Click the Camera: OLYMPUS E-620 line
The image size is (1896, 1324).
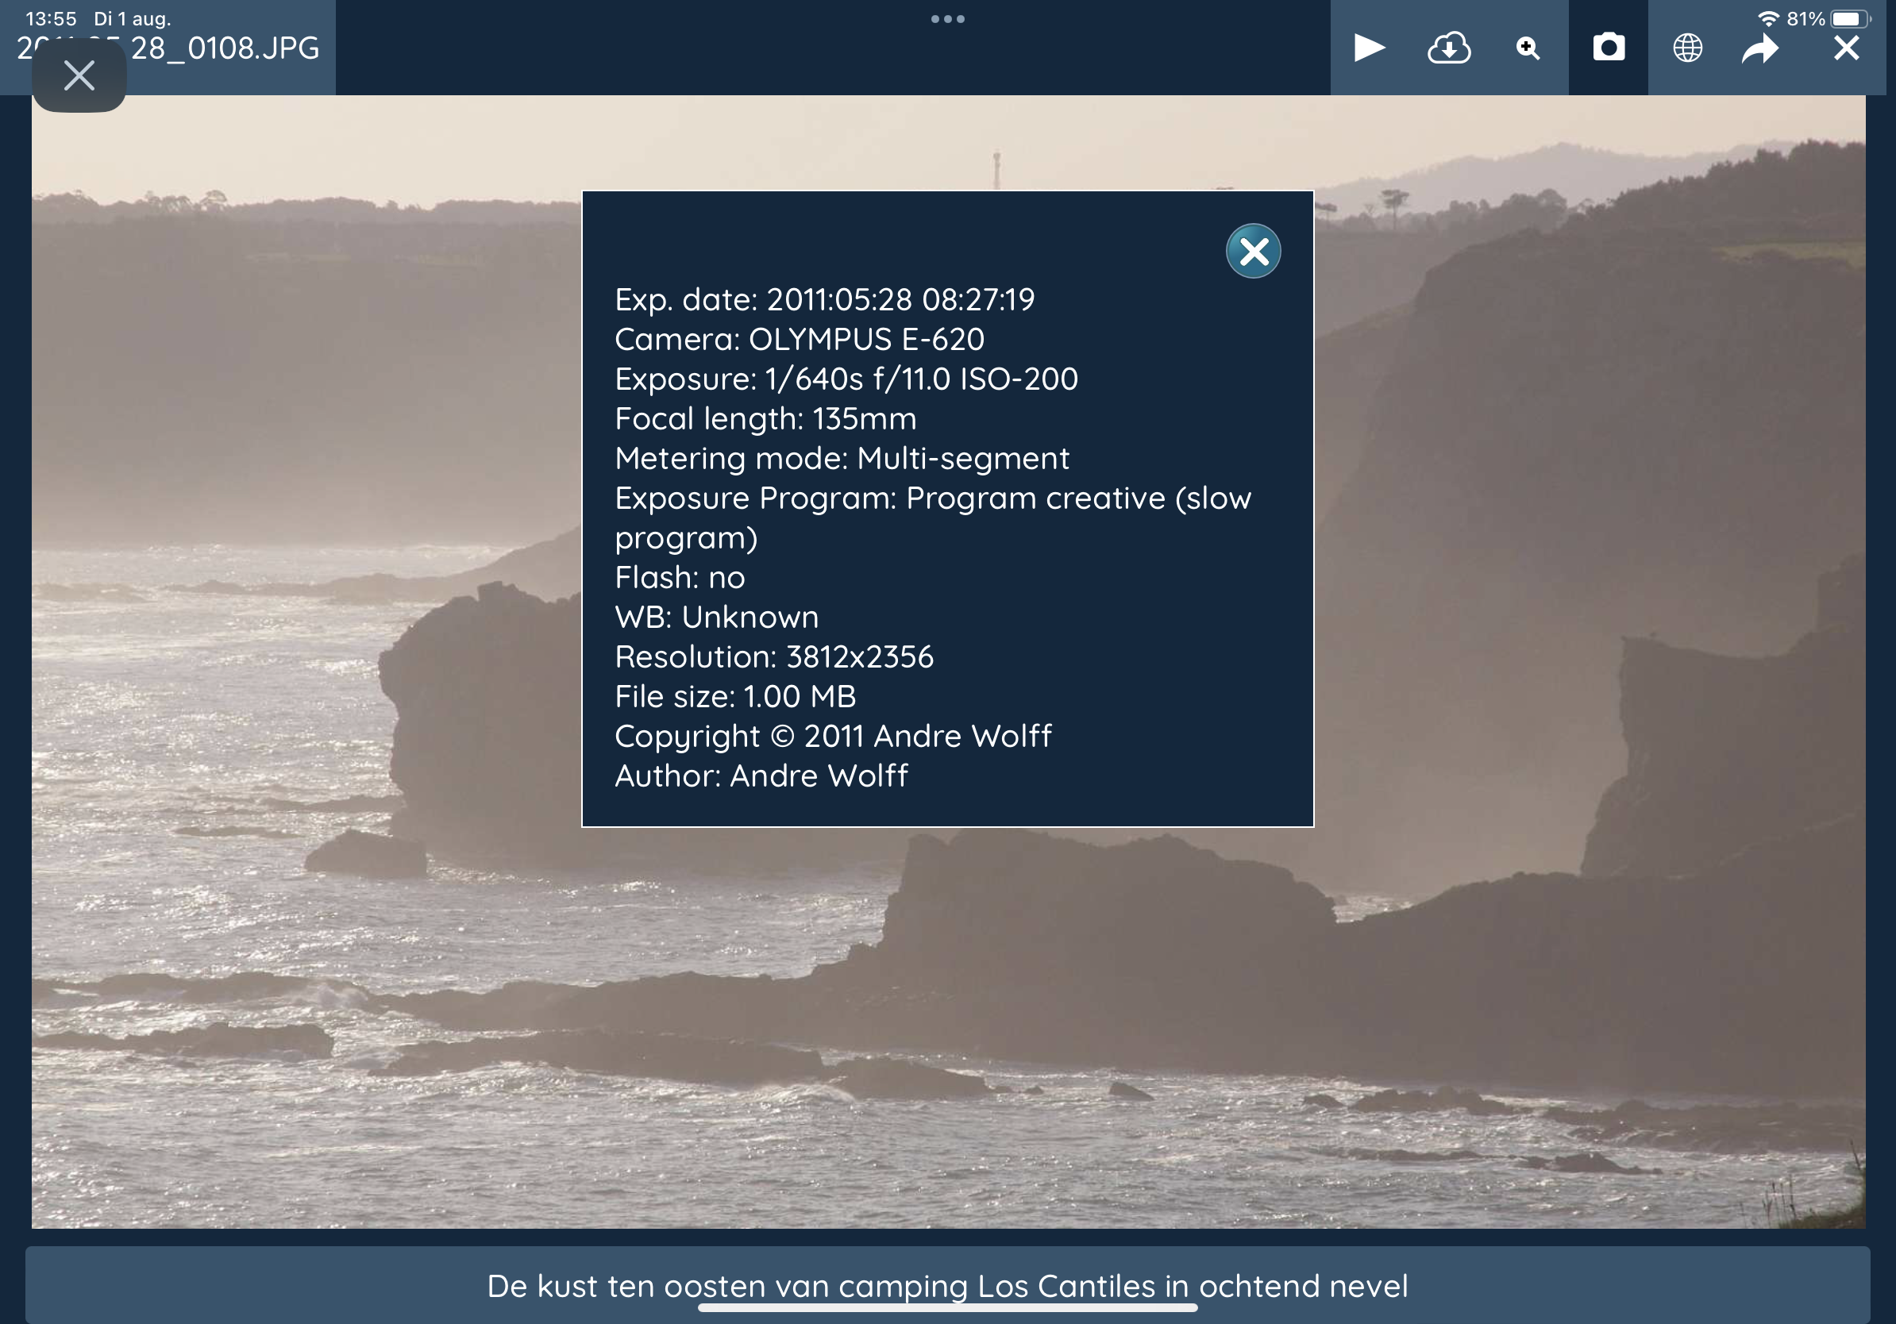(x=799, y=339)
